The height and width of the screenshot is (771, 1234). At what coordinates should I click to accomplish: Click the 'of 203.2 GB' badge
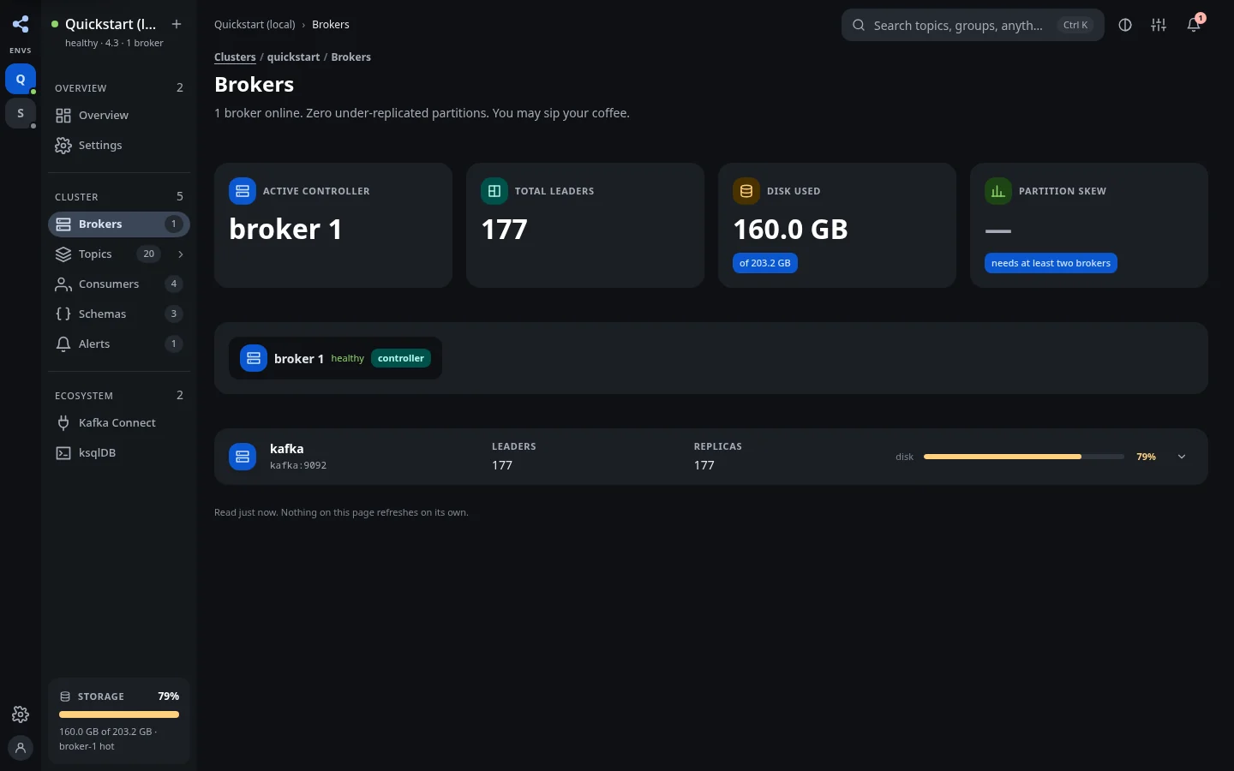(765, 263)
